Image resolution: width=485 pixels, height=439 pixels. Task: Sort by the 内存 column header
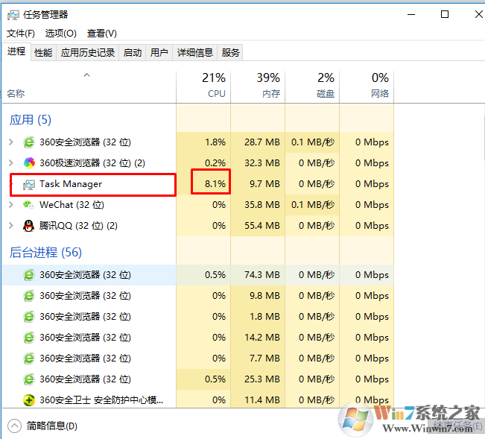pyautogui.click(x=258, y=87)
